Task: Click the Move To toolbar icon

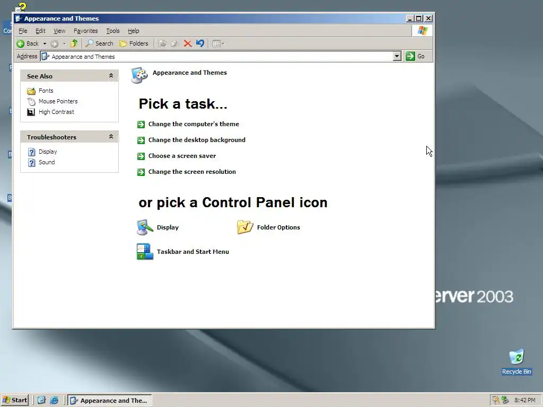Action: tap(162, 43)
